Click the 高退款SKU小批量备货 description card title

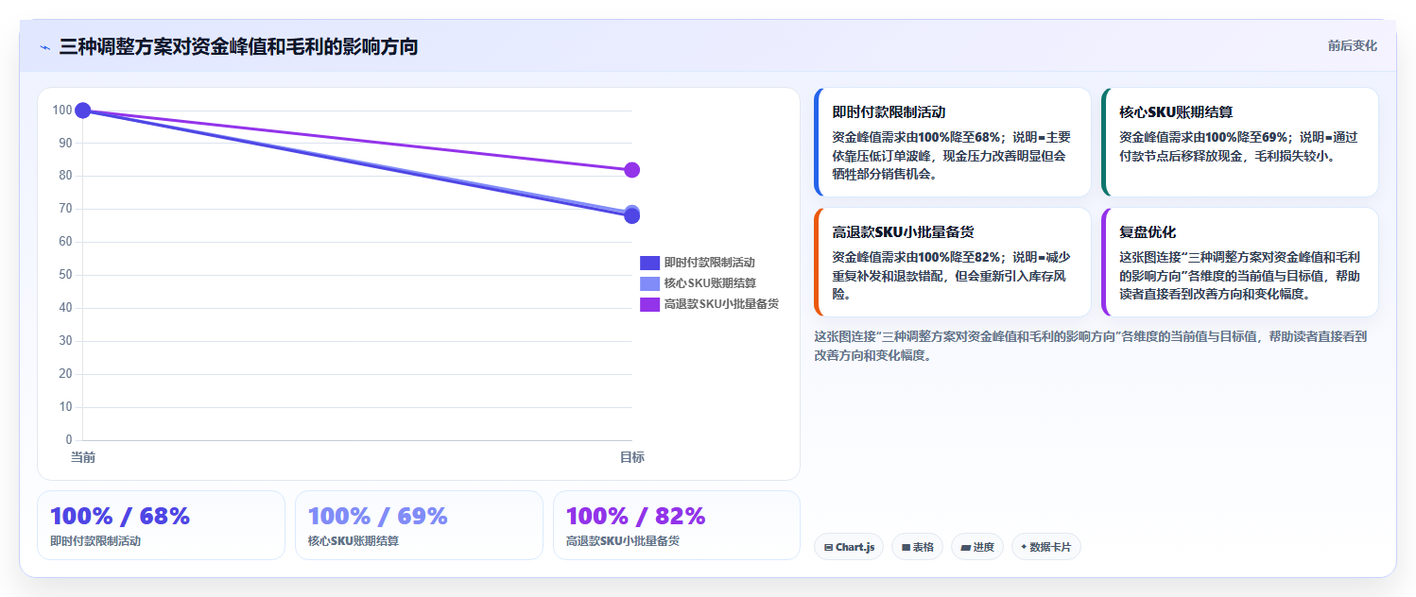[x=903, y=232]
